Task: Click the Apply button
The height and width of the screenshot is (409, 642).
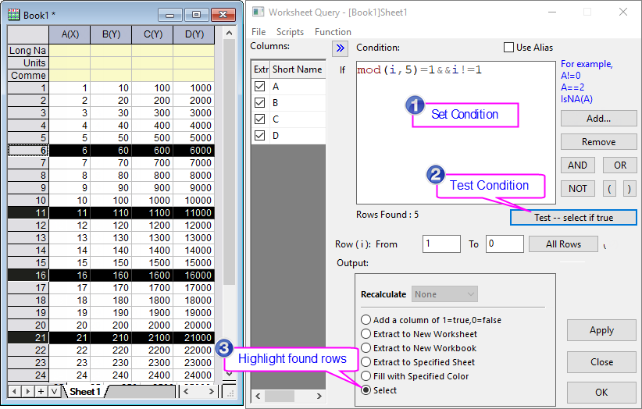Action: 601,330
